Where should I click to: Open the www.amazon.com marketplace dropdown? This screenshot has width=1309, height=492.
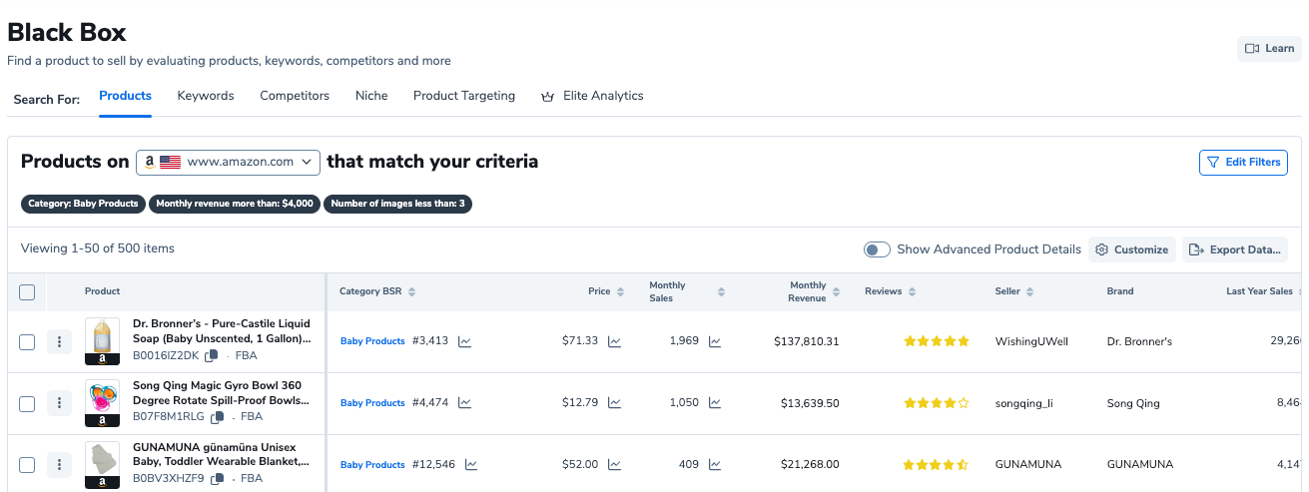click(228, 162)
